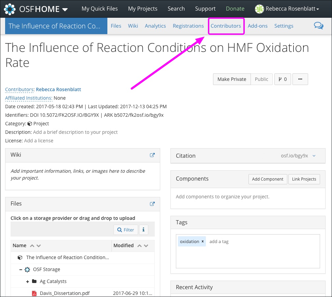Open the OSF HOME dropdown arrow
Screen dimensions: 332x297
pyautogui.click(x=65, y=10)
